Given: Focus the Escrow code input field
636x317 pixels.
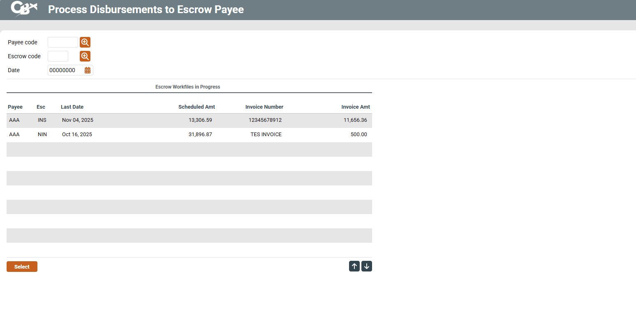Looking at the screenshot, I should tap(58, 56).
